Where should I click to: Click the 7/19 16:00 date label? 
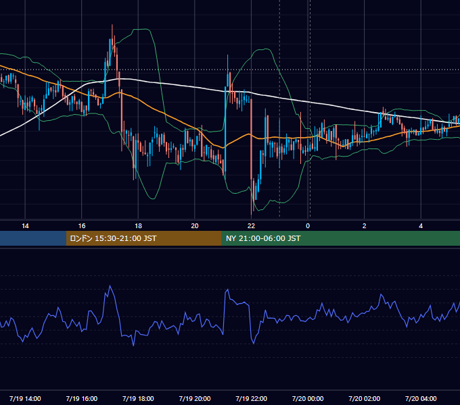[x=82, y=398]
